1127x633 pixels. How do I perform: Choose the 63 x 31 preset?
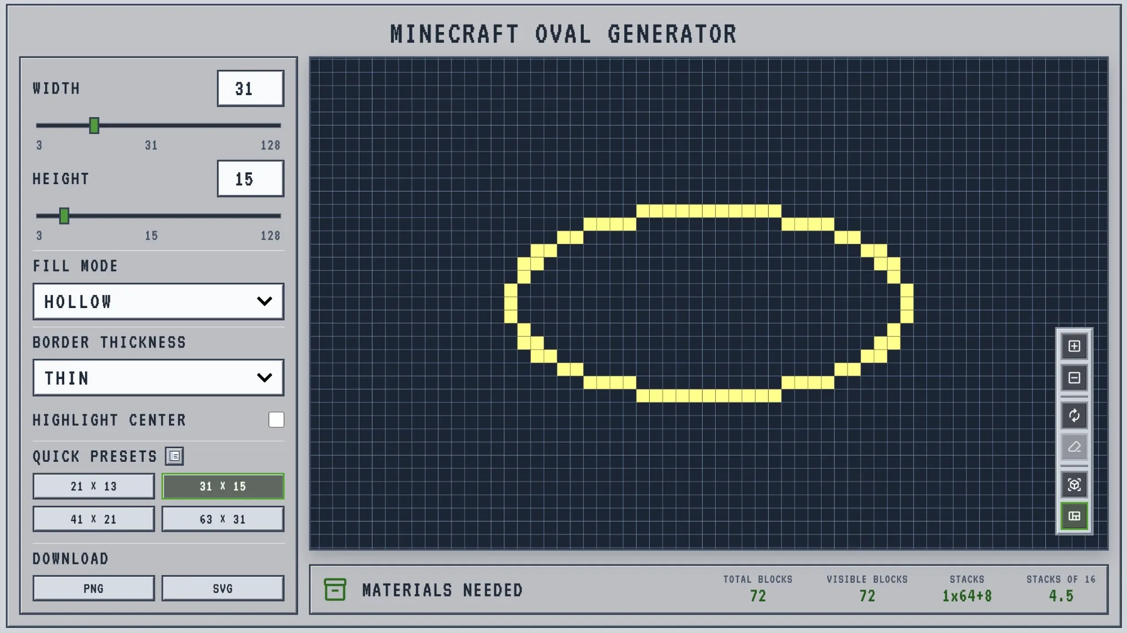[x=223, y=519]
